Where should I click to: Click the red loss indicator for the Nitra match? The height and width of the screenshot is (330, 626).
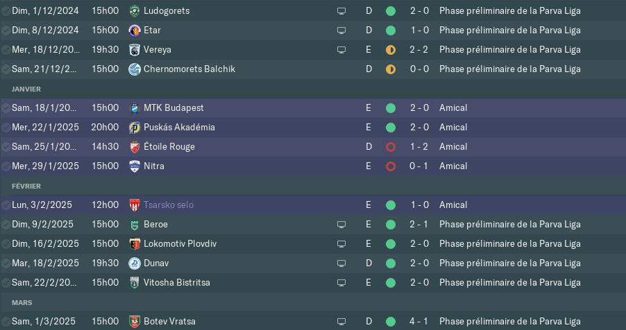(391, 166)
